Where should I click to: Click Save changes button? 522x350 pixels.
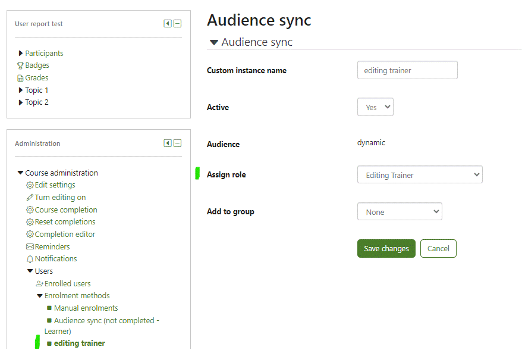point(386,249)
